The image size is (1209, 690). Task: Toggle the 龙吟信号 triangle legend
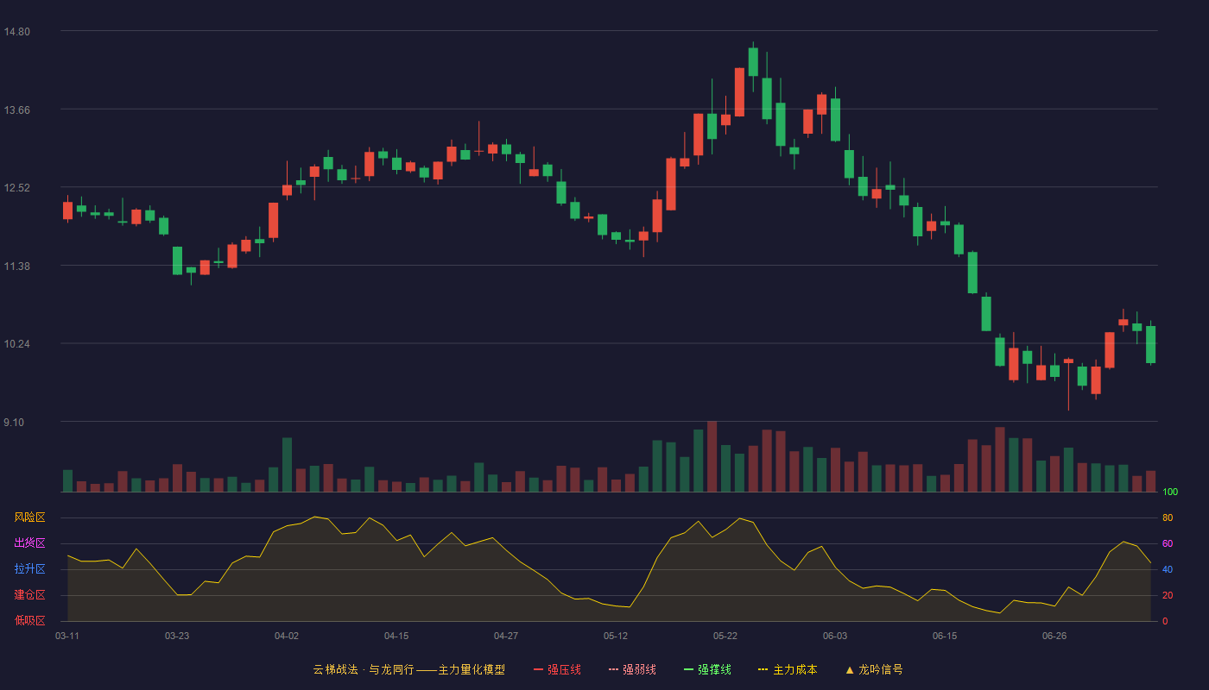tap(874, 669)
